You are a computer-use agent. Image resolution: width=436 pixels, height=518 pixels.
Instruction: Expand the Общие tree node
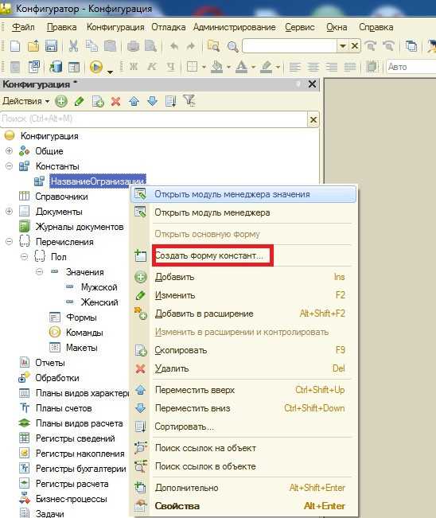[10, 151]
